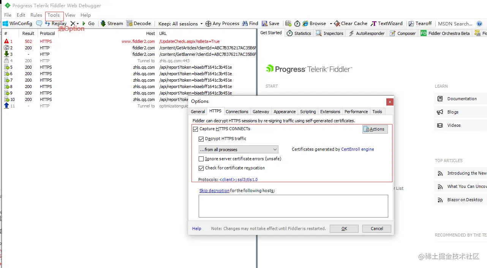The height and width of the screenshot is (268, 487).
Task: Switch to the Appearance tab in Options
Action: pos(285,112)
